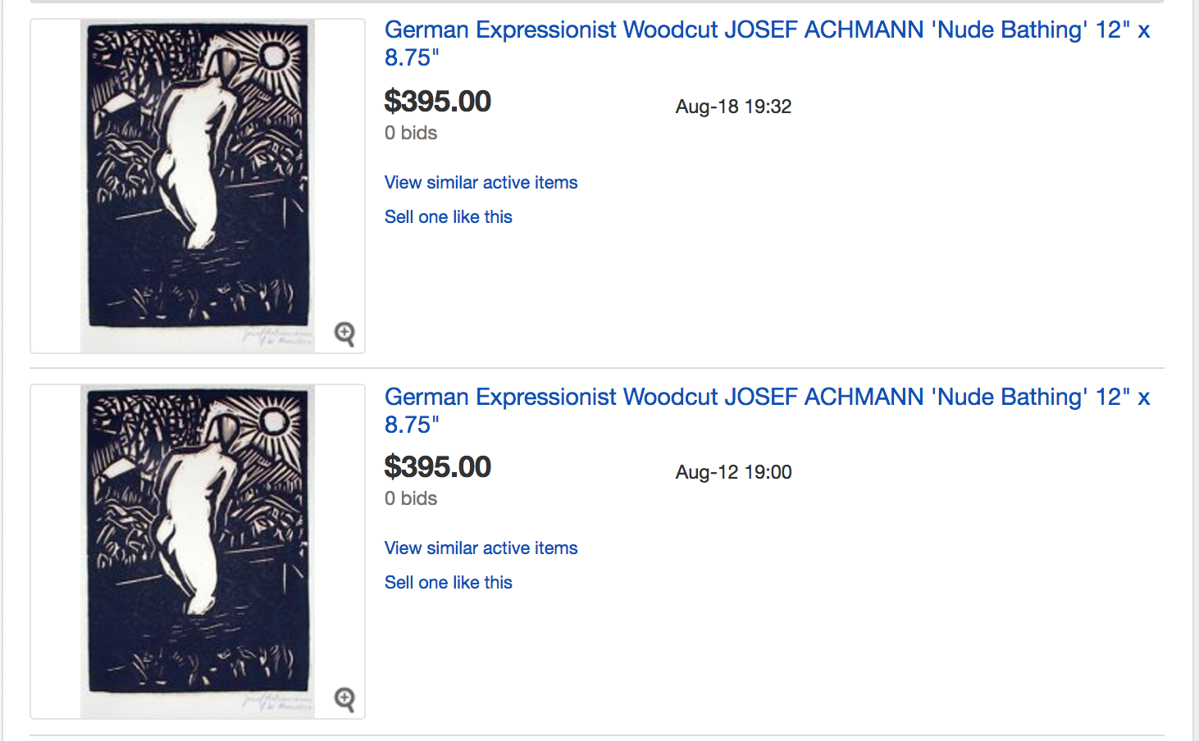View similar active items for the Aug-18 listing
This screenshot has height=741, width=1199.
pyautogui.click(x=481, y=183)
